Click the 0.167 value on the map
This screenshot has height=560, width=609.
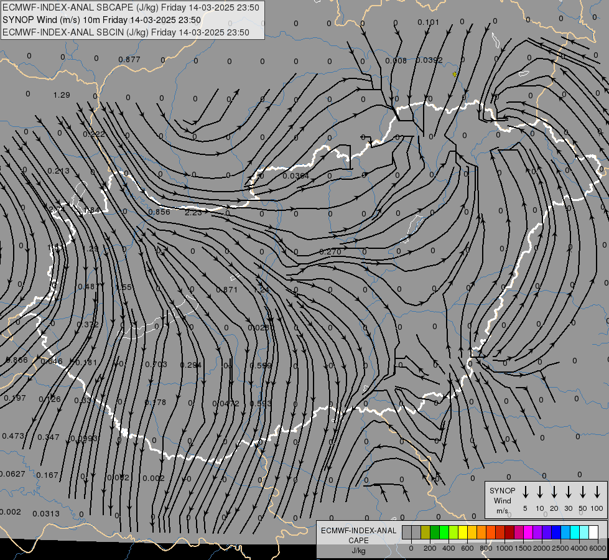(47, 475)
